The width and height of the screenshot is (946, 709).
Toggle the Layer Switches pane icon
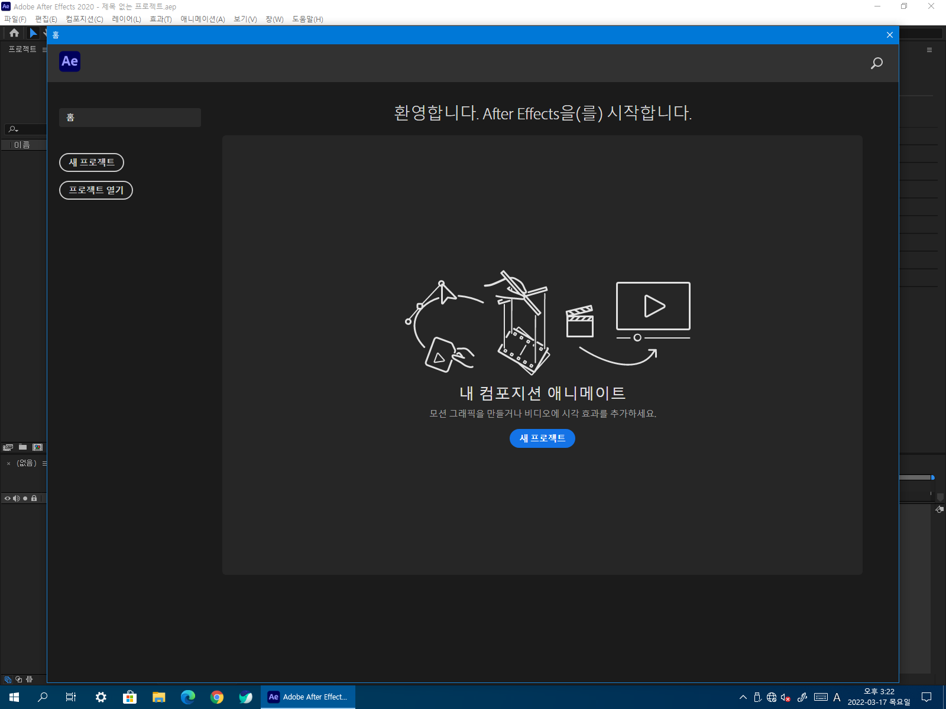[8, 679]
